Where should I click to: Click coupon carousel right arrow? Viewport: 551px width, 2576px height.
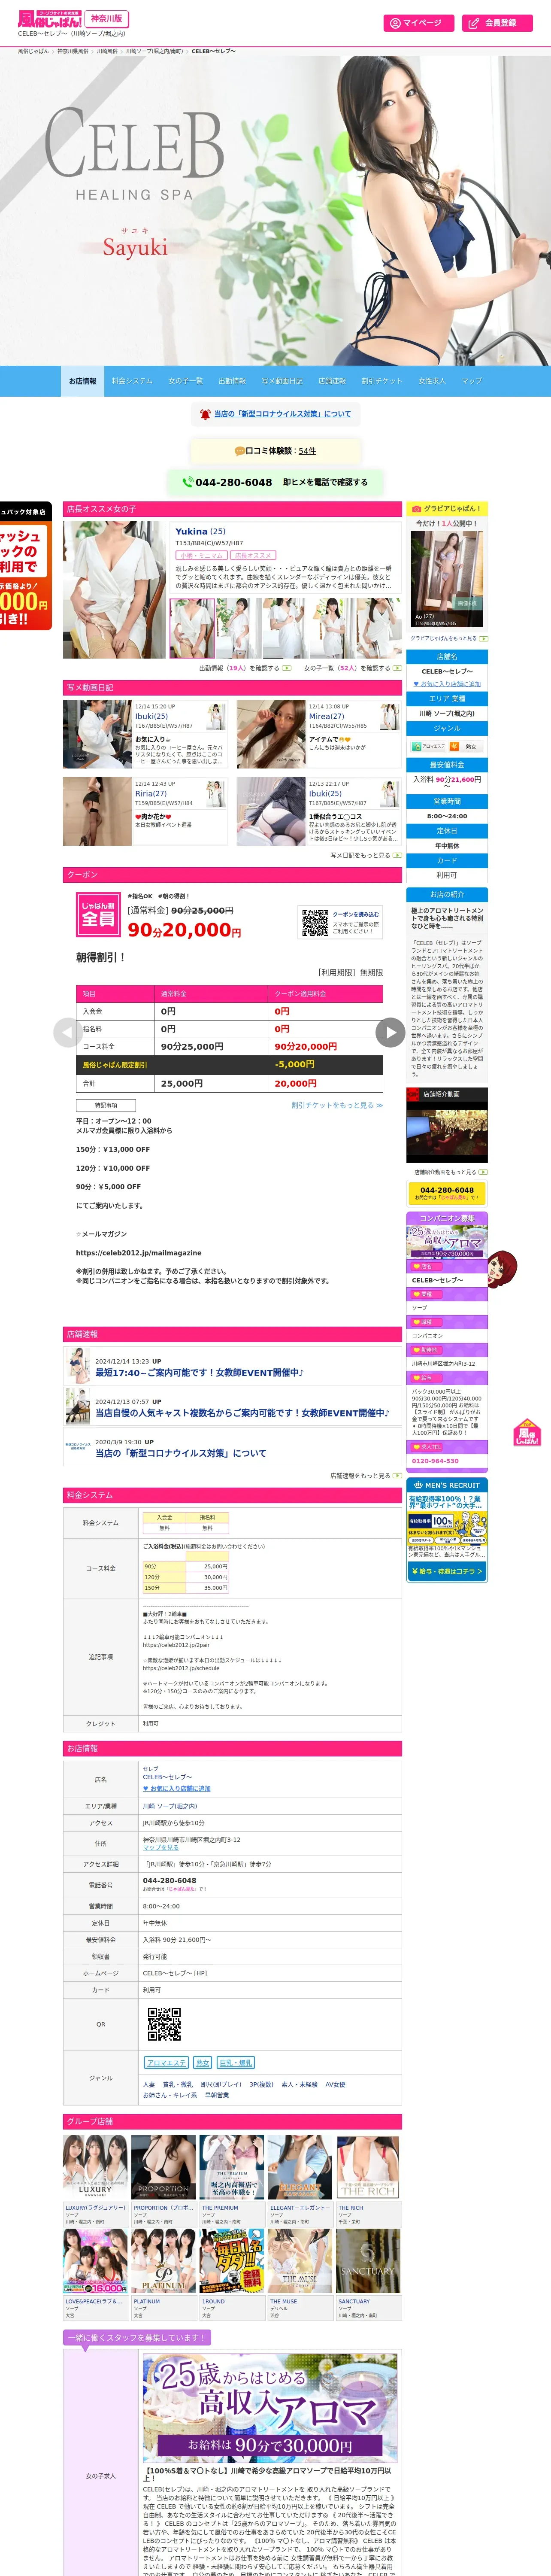click(x=390, y=1033)
